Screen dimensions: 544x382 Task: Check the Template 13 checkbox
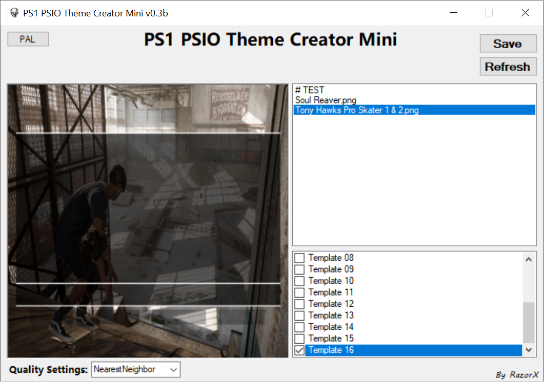click(x=299, y=315)
